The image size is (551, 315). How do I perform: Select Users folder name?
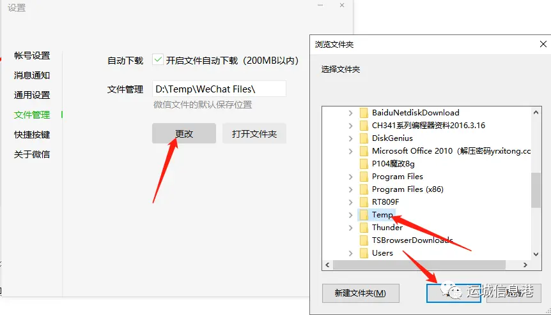point(382,253)
